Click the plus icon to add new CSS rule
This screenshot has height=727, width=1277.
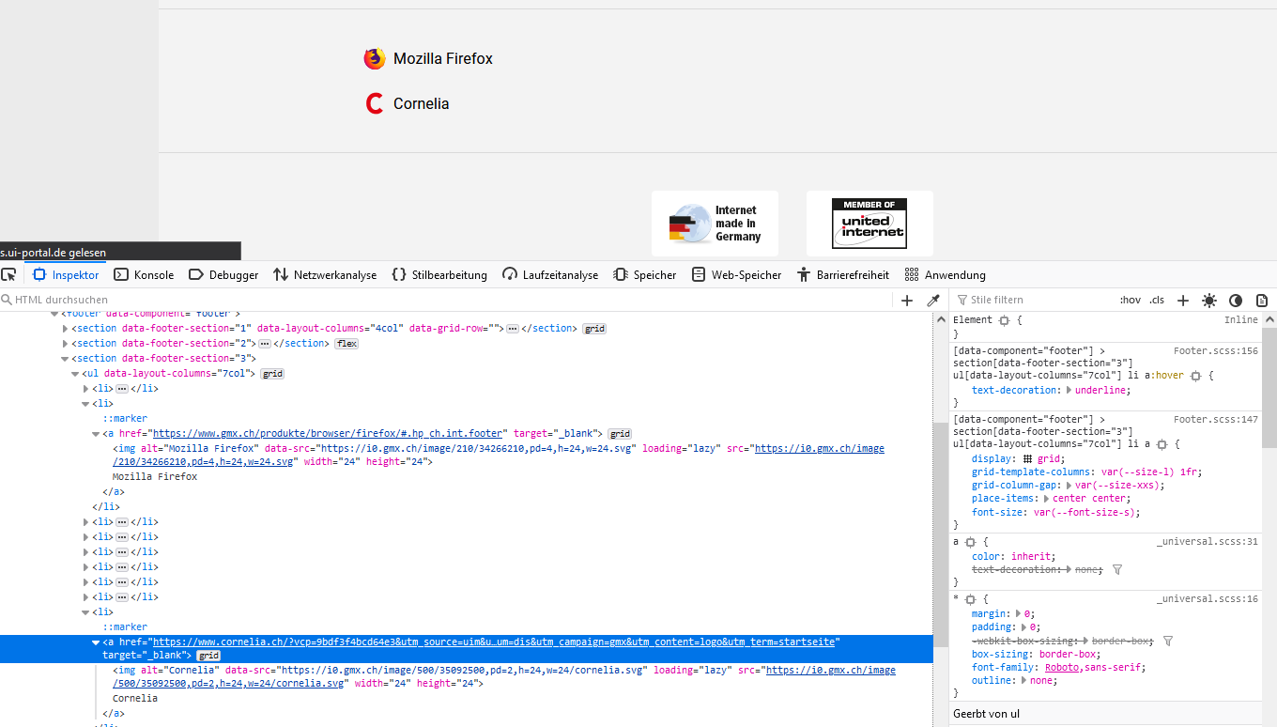click(x=1182, y=300)
